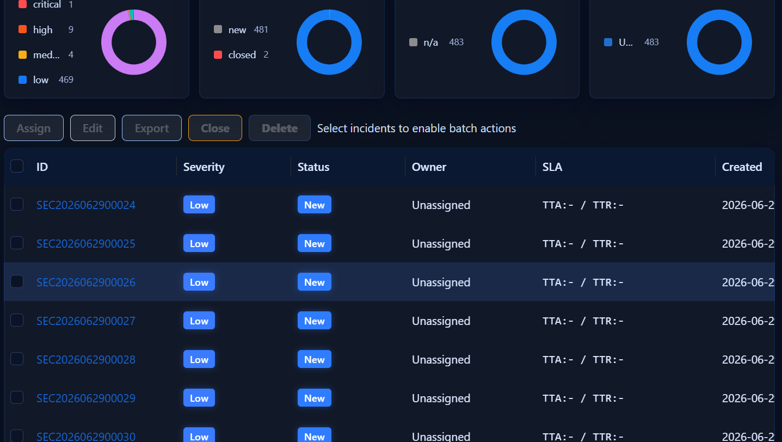782x442 pixels.
Task: Click the Low severity badge for SEC2026062900027
Action: click(199, 321)
